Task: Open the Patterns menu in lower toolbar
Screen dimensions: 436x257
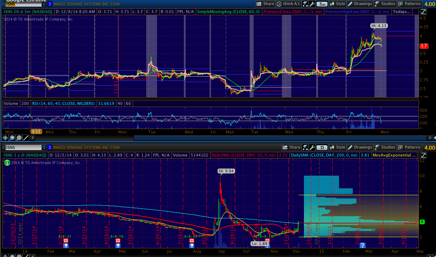Action: 409,147
